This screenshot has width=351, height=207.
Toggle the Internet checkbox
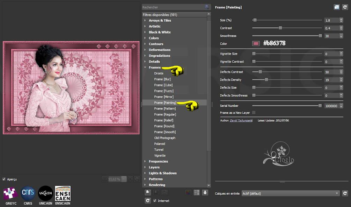pos(155,201)
